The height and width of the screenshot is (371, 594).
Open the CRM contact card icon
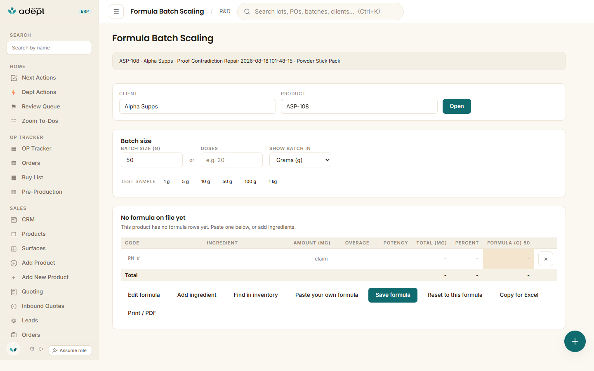(14, 220)
